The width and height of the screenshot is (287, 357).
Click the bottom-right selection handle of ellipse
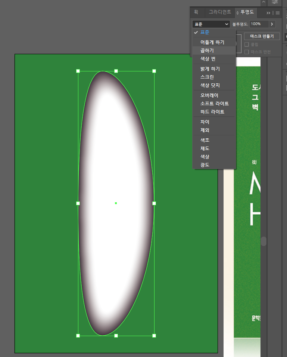click(x=154, y=336)
